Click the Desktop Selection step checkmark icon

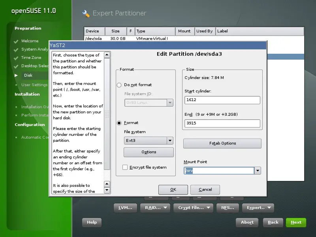(16, 66)
